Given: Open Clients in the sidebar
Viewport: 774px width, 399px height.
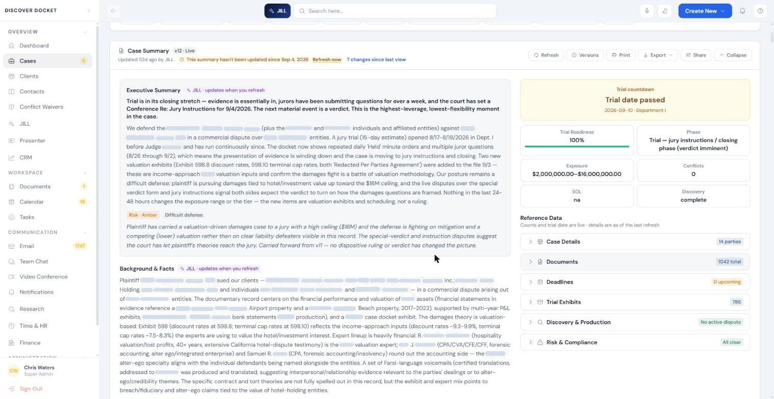Looking at the screenshot, I should (47, 76).
